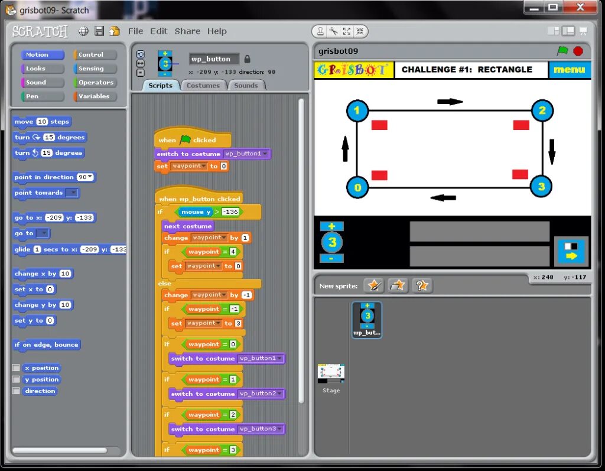Set rotation style to left-right flip

pos(141,63)
